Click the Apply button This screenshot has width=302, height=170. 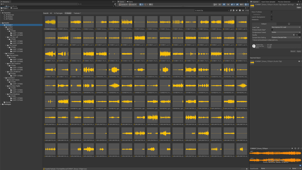(x=299, y=51)
